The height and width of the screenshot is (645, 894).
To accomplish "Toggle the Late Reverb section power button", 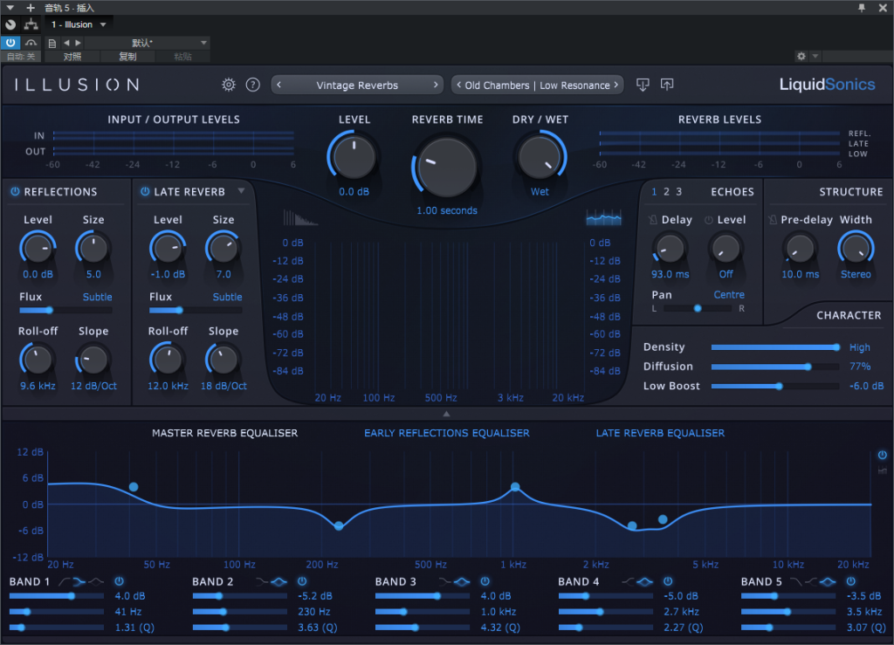I will (x=145, y=191).
